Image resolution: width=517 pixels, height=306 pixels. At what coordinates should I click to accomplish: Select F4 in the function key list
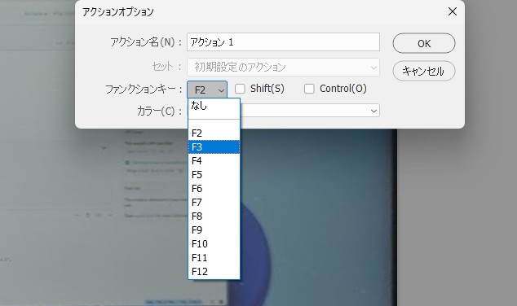click(x=214, y=161)
